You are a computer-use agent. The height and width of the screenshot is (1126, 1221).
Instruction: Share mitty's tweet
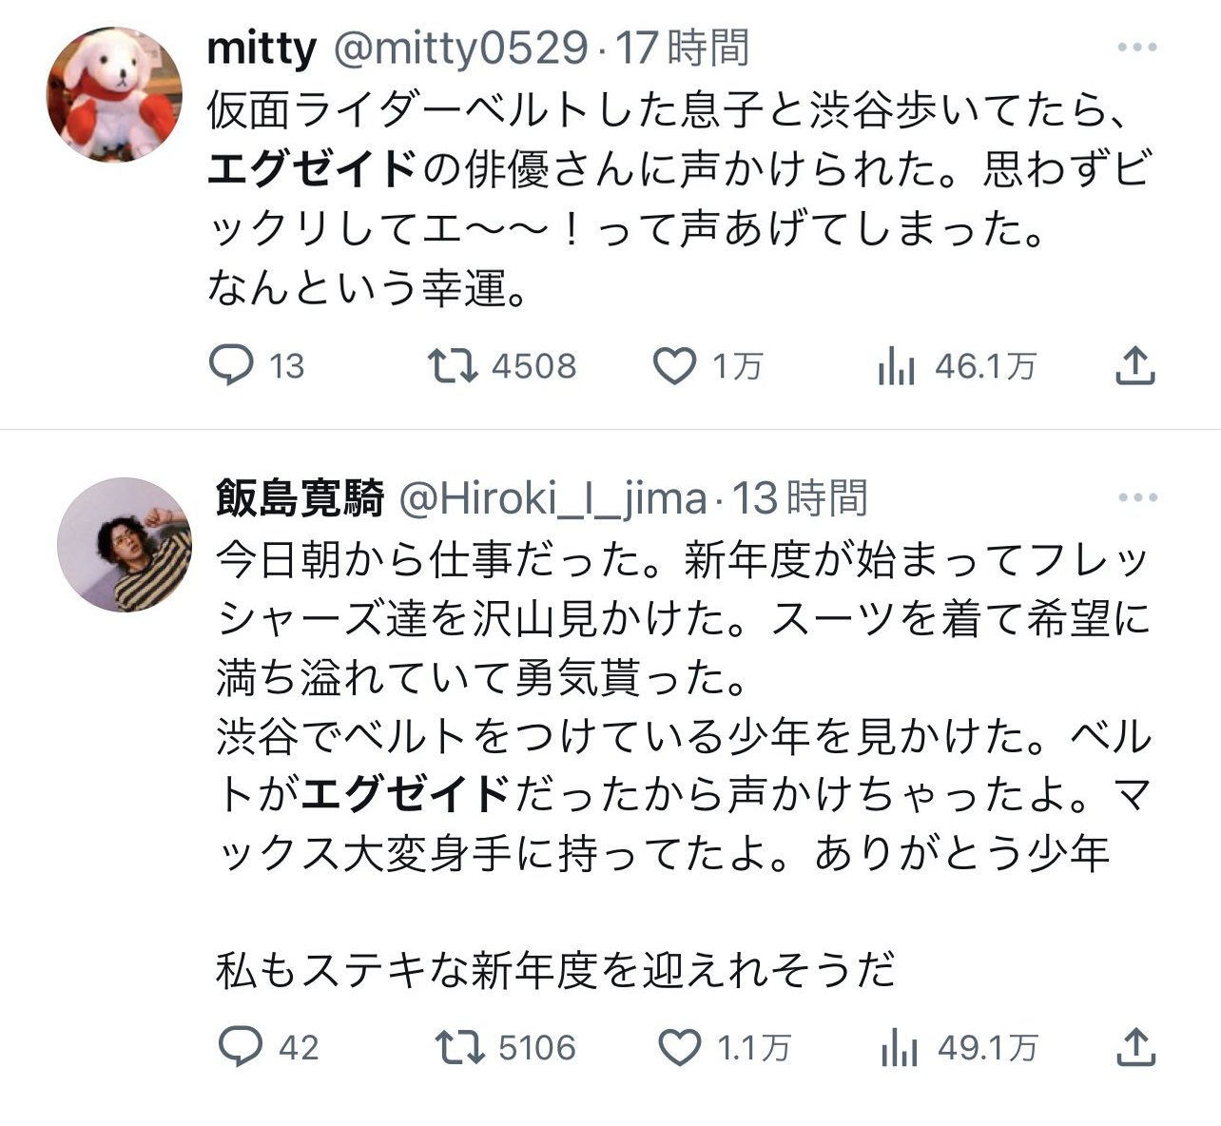coord(1134,365)
